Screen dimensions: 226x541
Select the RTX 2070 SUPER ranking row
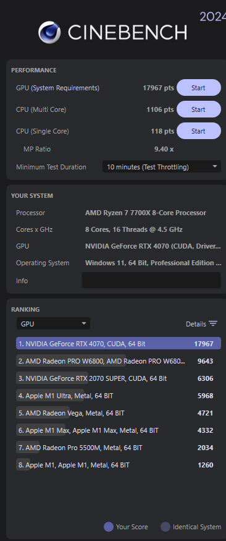pyautogui.click(x=119, y=378)
